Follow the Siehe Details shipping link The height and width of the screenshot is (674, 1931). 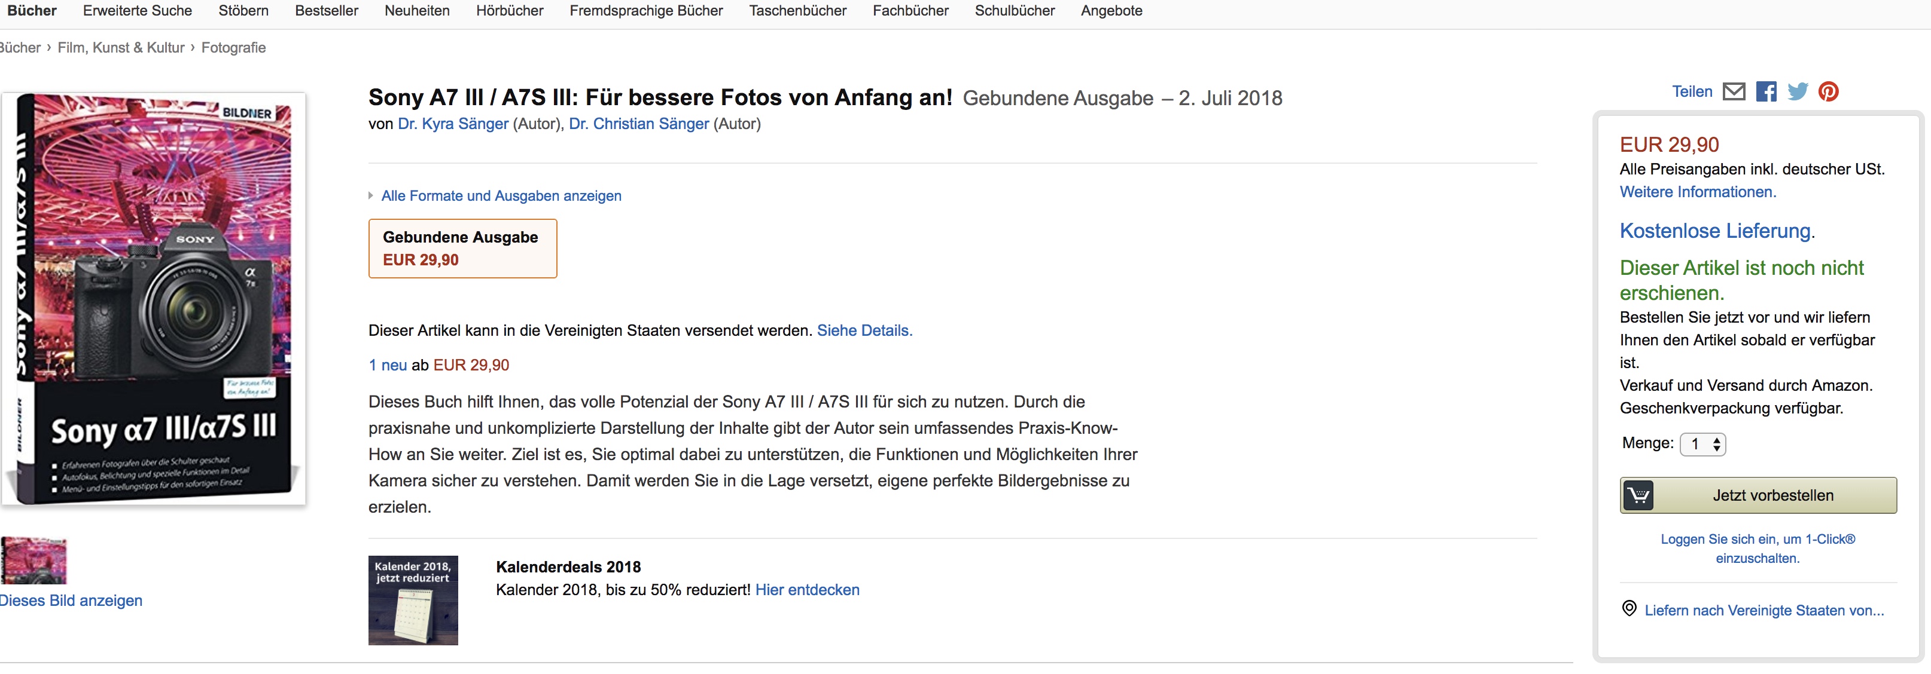pyautogui.click(x=864, y=331)
